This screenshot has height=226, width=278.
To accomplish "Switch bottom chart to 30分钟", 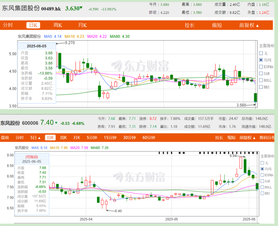I will pos(129,137).
